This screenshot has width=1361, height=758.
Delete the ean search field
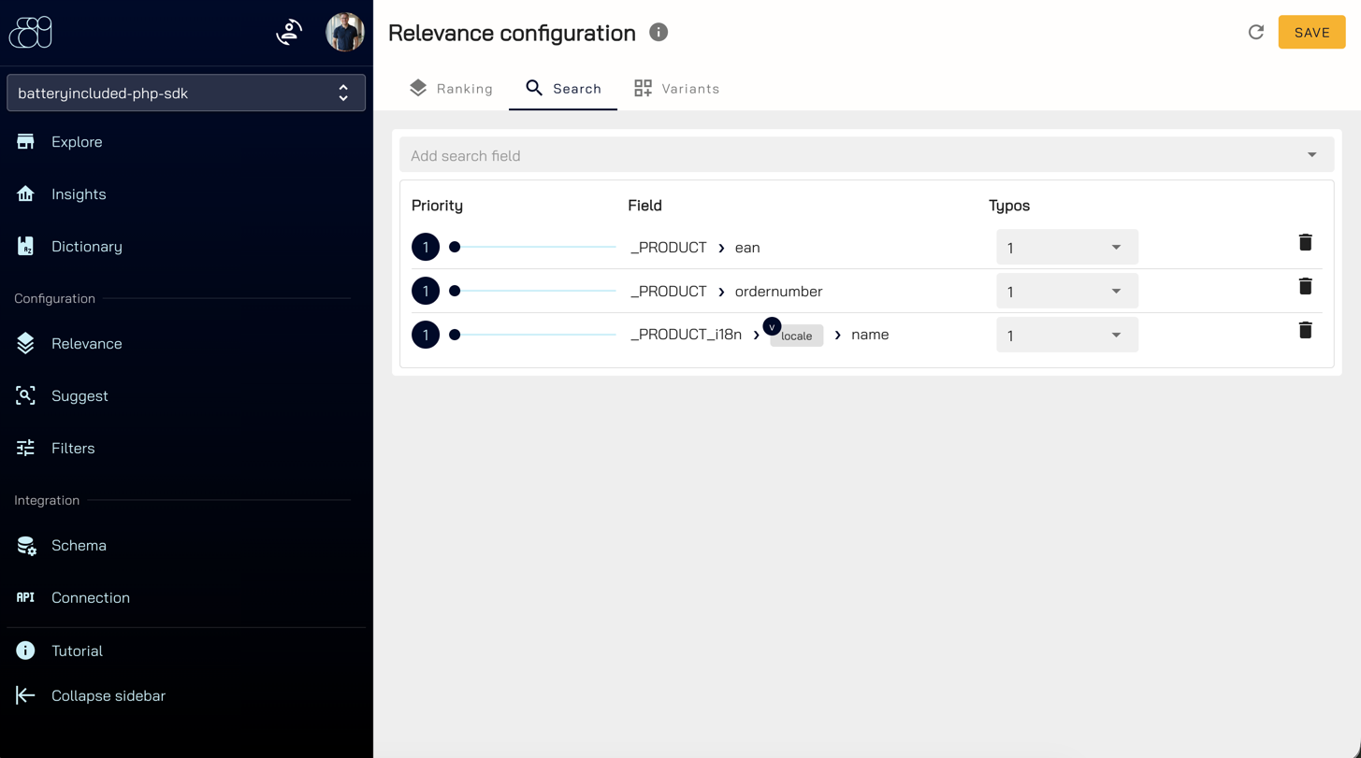click(x=1305, y=243)
